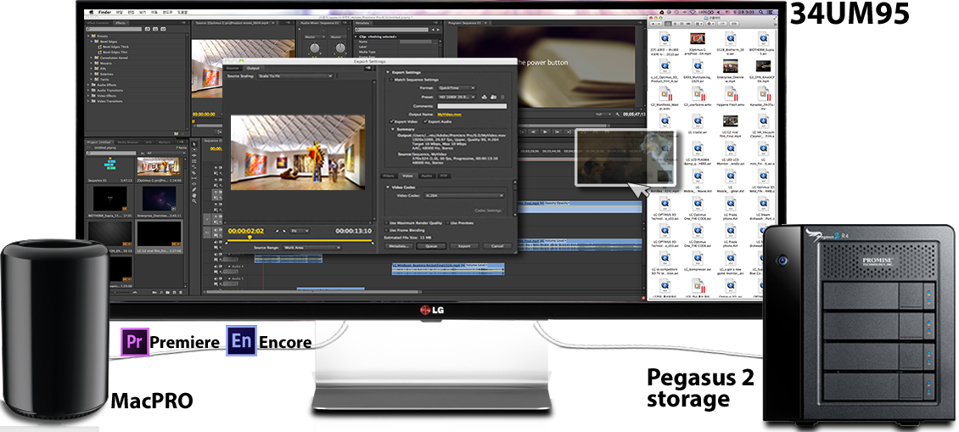Open the Finder menu
Screen dimensions: 959x432
106,14
